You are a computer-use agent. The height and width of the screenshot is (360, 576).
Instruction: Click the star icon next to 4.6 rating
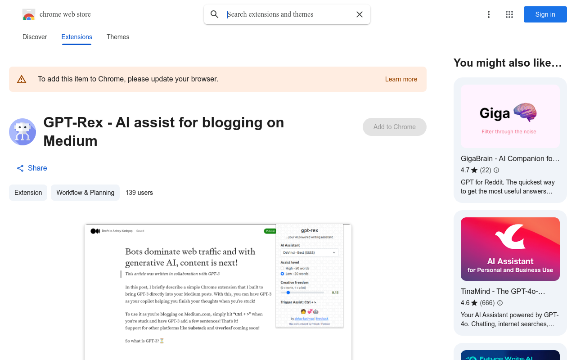pyautogui.click(x=474, y=303)
